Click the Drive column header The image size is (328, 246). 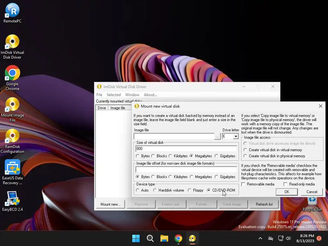[x=102, y=108]
